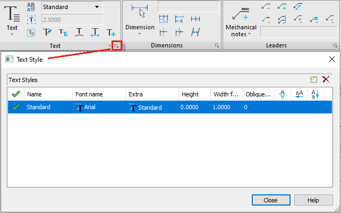Click the Oblique angle column header
This screenshot has height=213, width=341.
click(258, 94)
